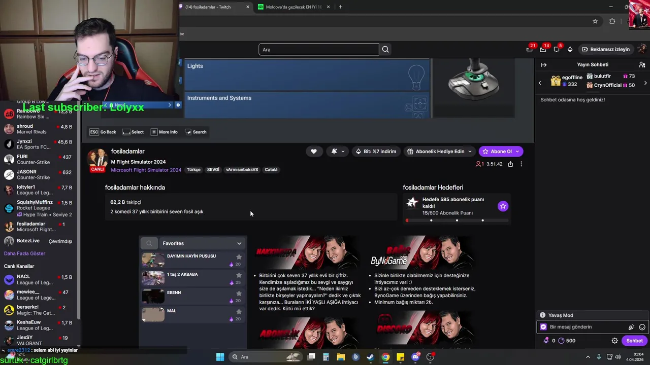
Task: Bookmark the current page with star icon
Action: pos(595,21)
